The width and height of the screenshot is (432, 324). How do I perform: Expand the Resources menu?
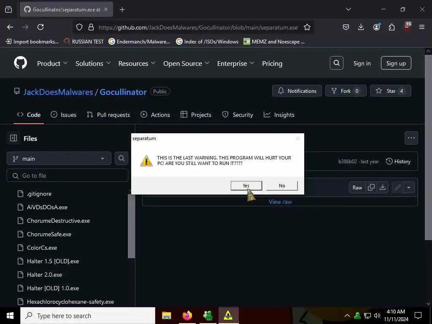pyautogui.click(x=137, y=63)
